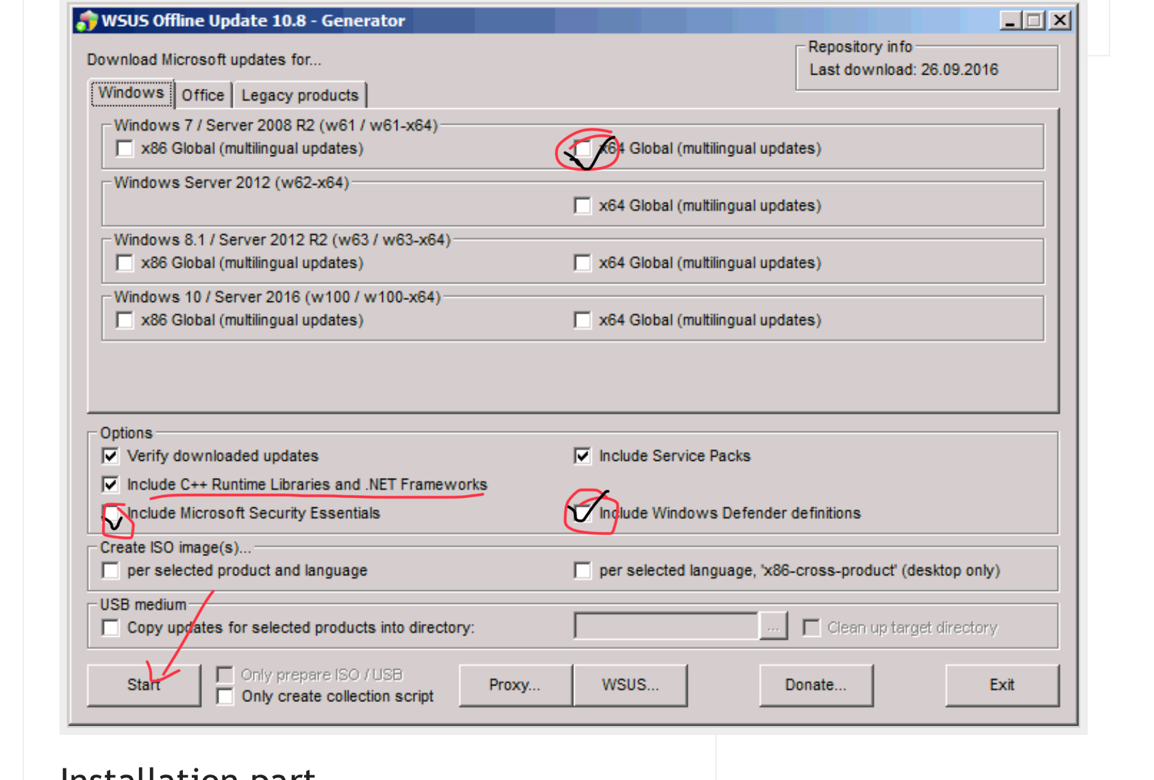Maximize the Generator window
Viewport: 1154px width, 780px height.
click(x=1035, y=21)
